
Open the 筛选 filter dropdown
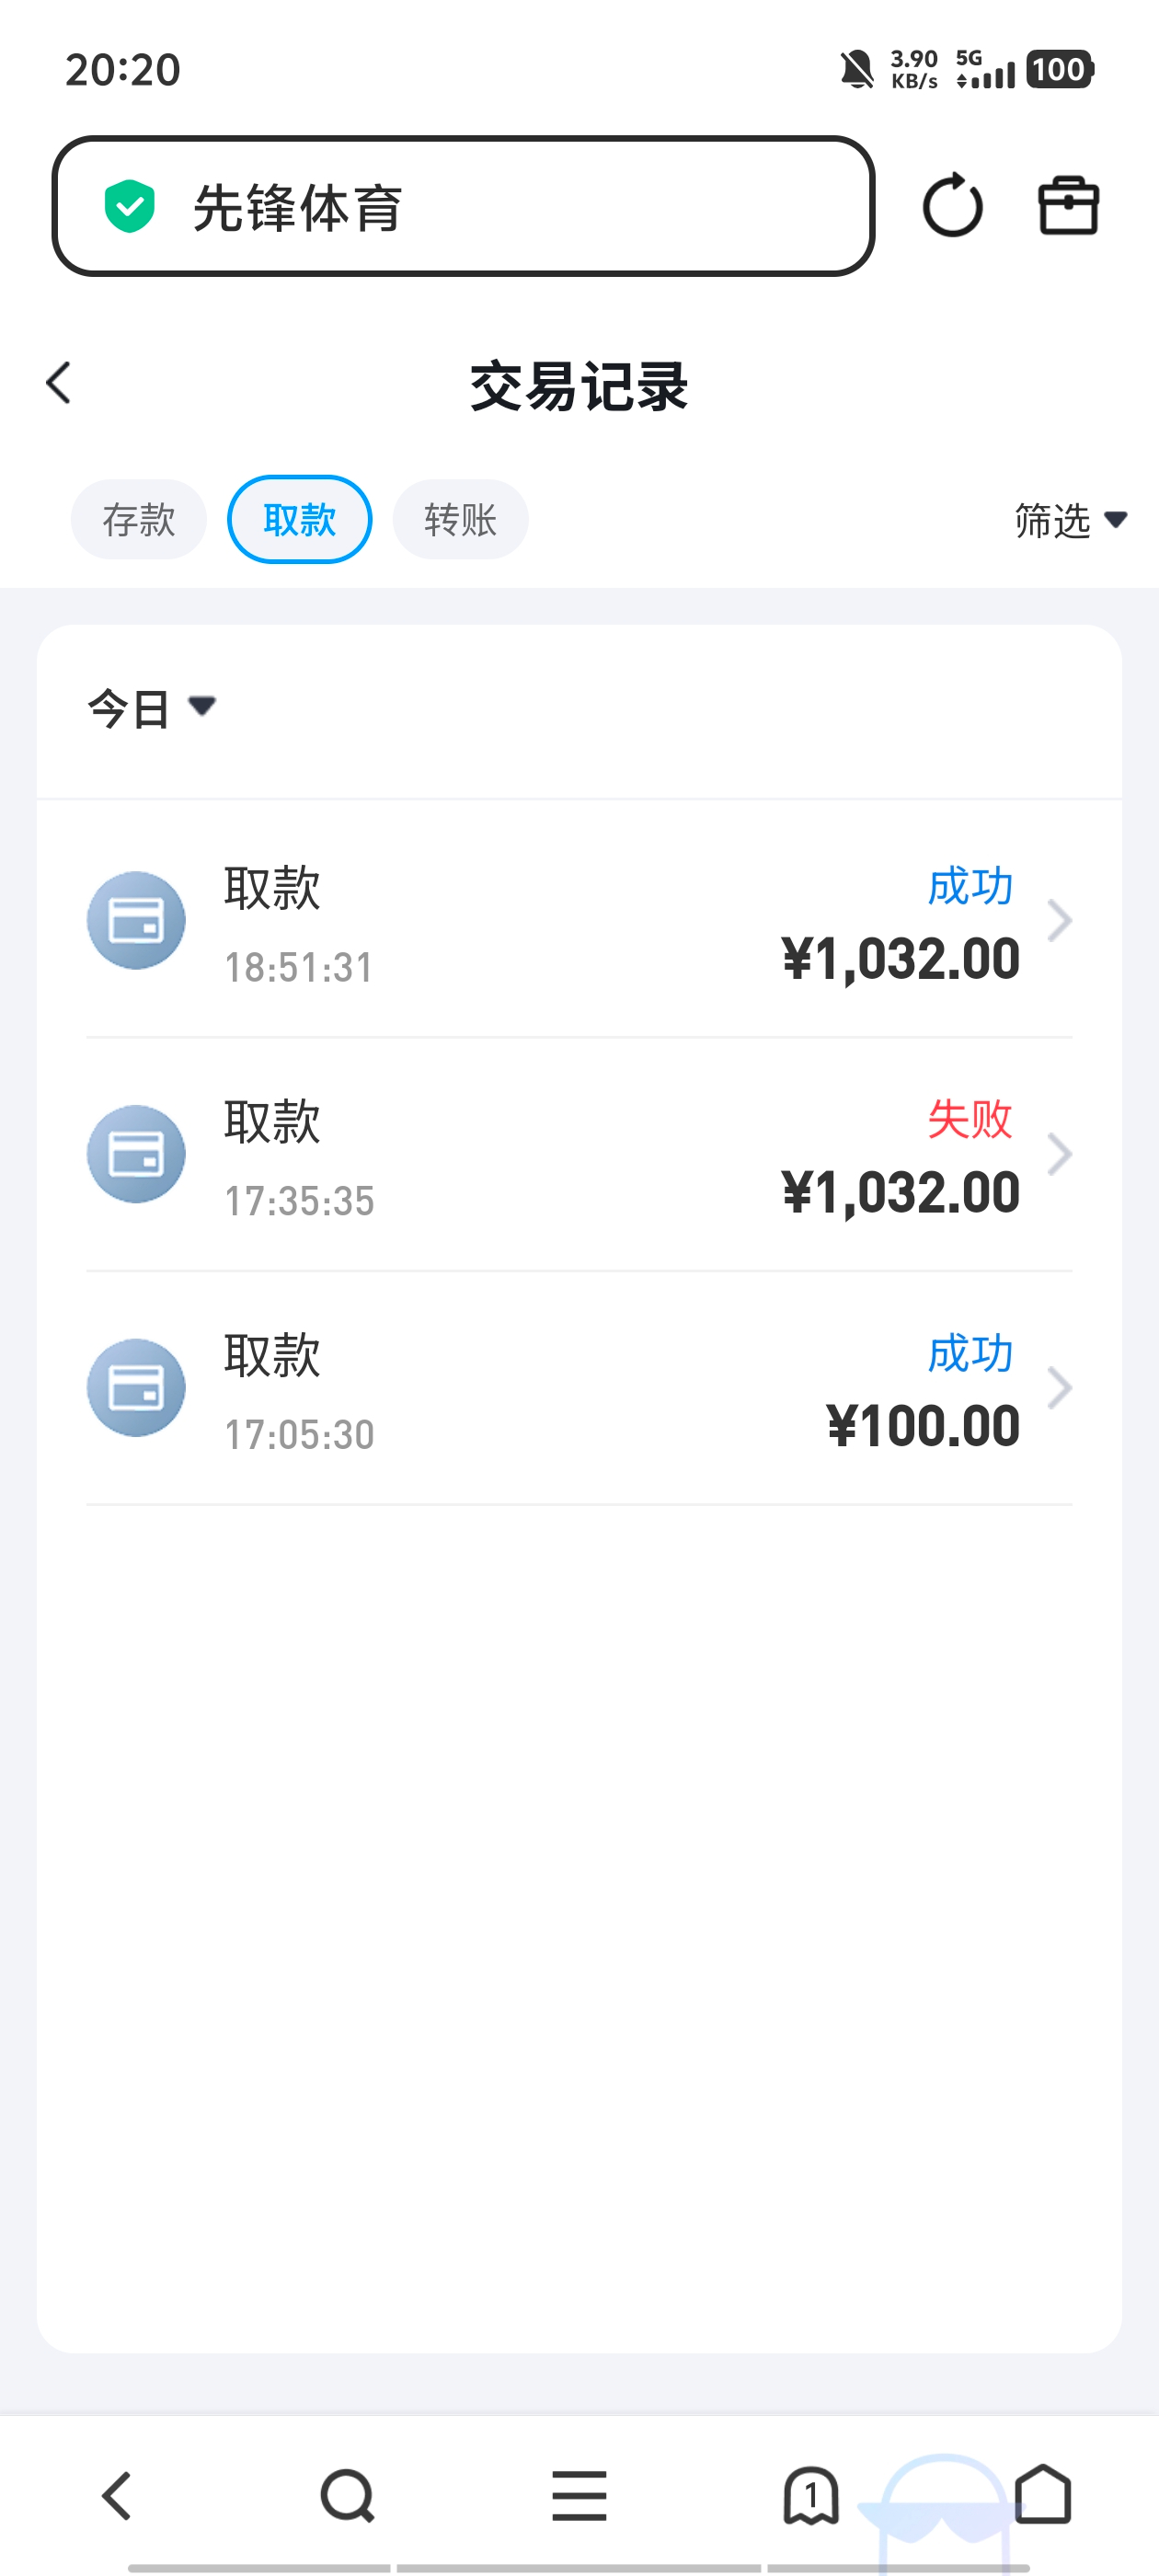coord(1071,520)
